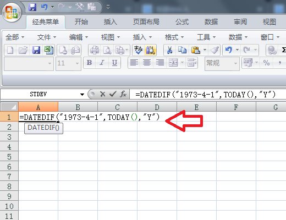Open the 编辑 classic menu
The image size is (286, 220).
(79, 37)
